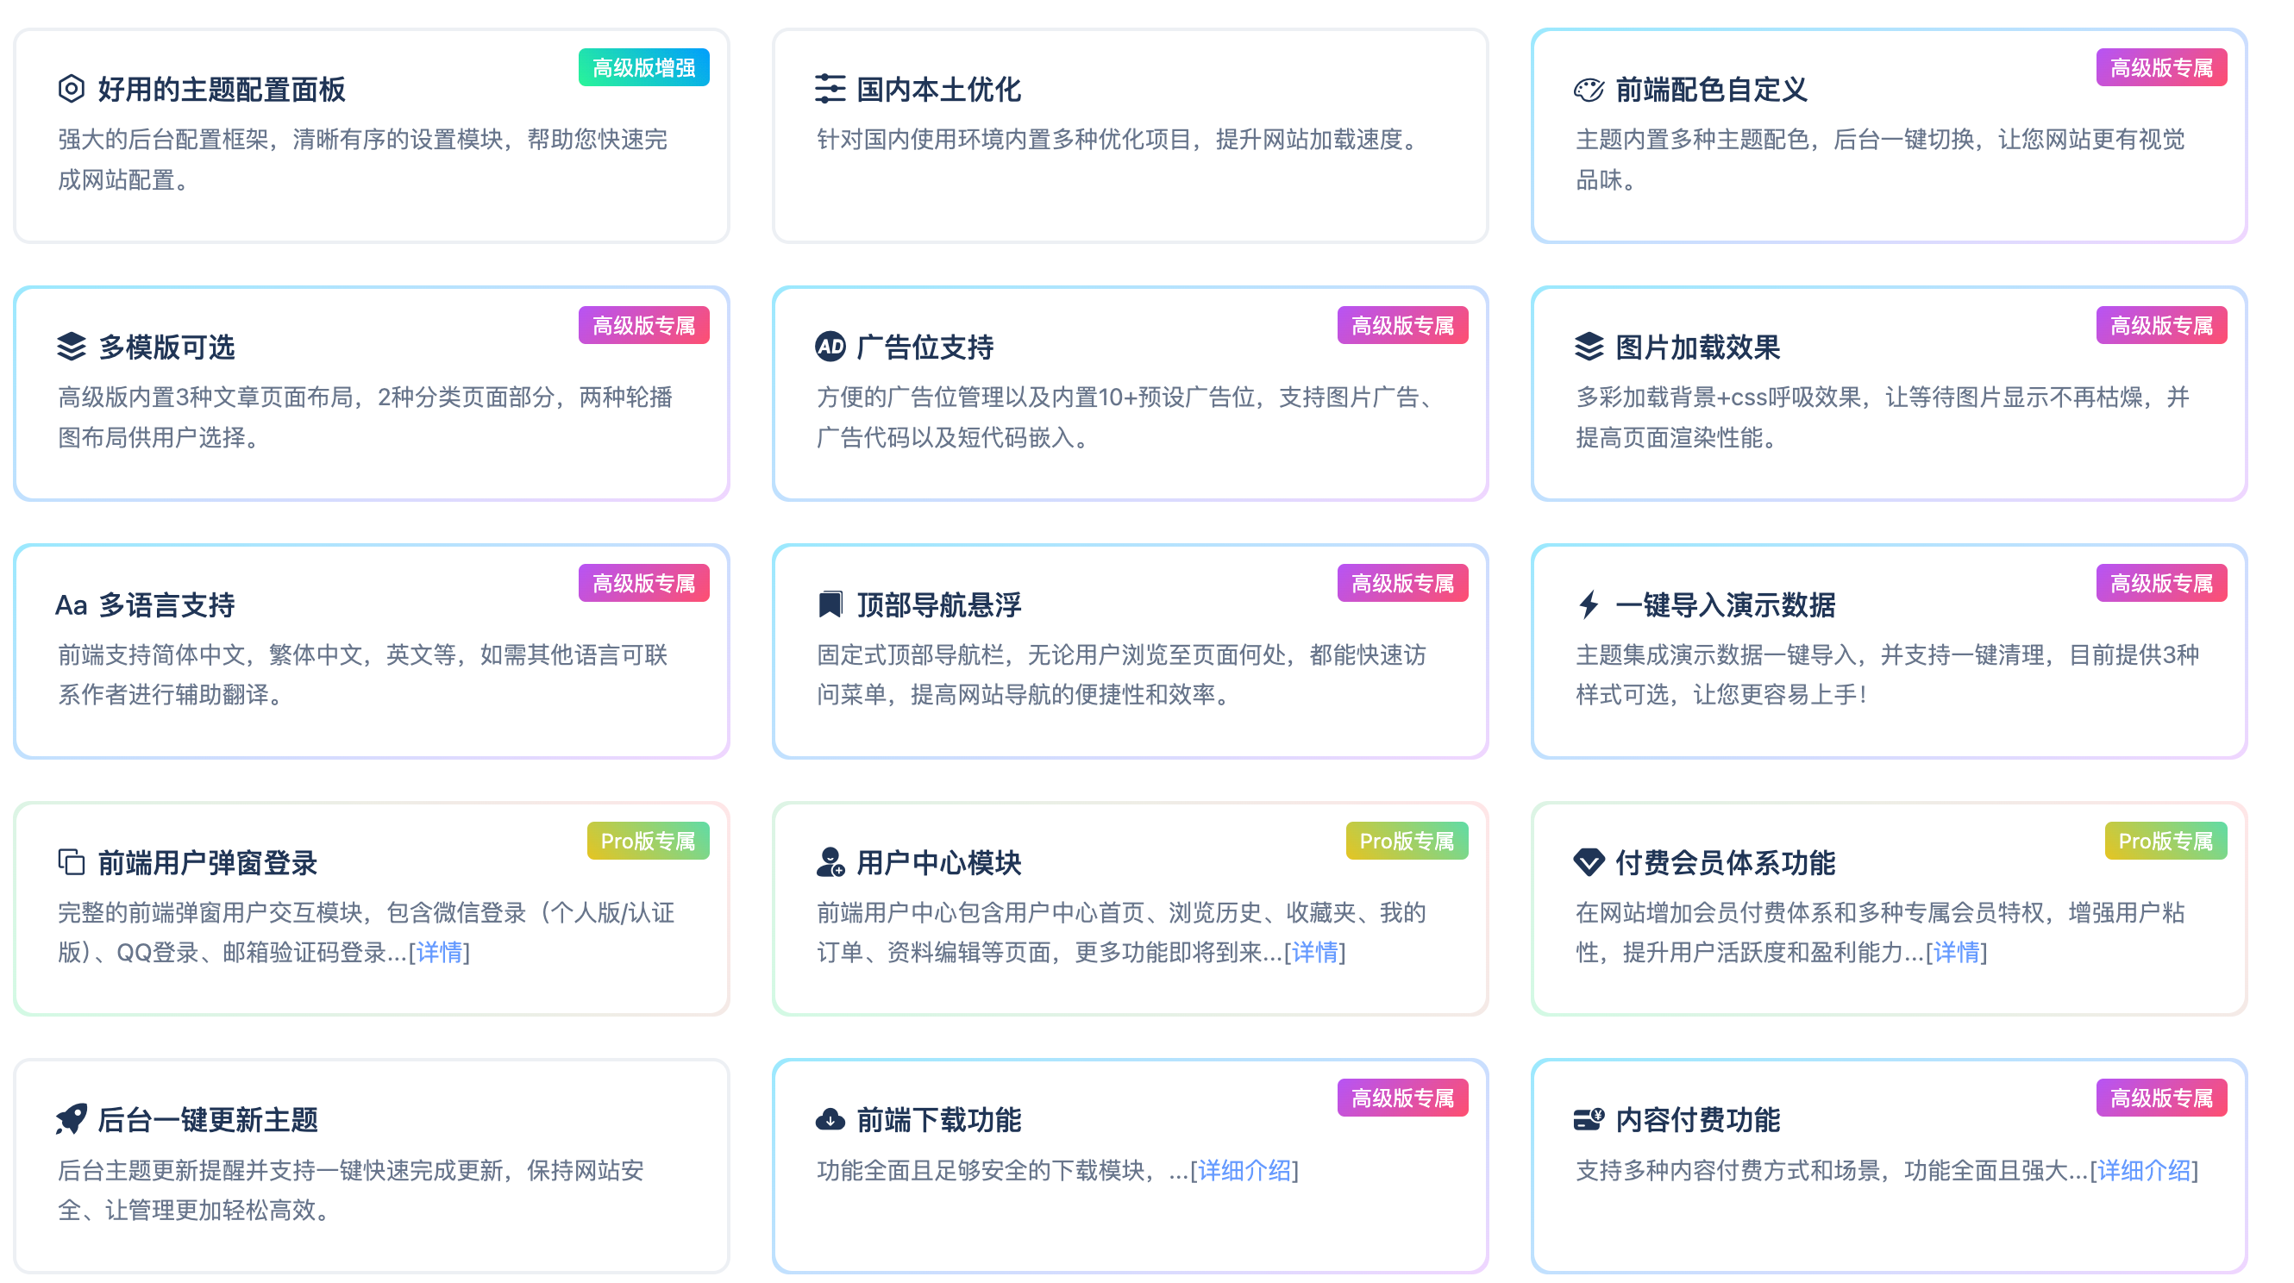The height and width of the screenshot is (1283, 2294).
Task: Click the palette icon beside 前端配色自定义
Action: [x=1589, y=90]
